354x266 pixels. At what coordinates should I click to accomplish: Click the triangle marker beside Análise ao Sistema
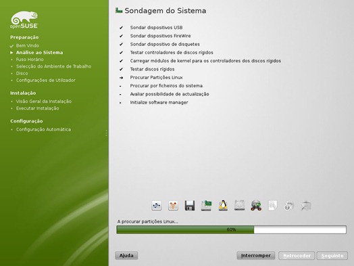11,53
